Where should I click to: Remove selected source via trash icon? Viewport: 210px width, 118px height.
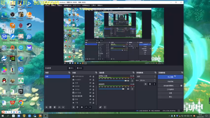[x=77, y=107]
